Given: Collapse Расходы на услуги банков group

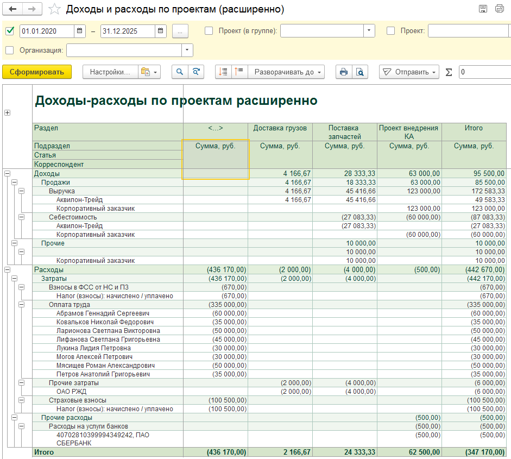Looking at the screenshot, I should (x=22, y=426).
